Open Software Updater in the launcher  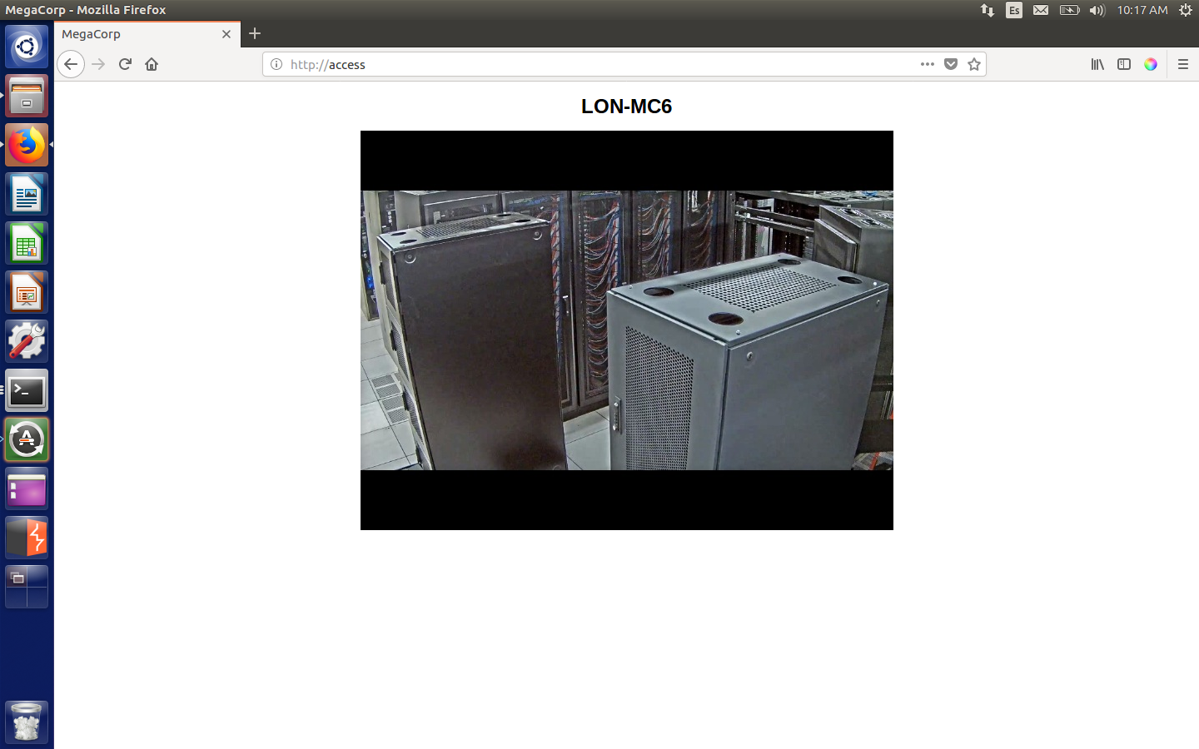click(x=27, y=439)
